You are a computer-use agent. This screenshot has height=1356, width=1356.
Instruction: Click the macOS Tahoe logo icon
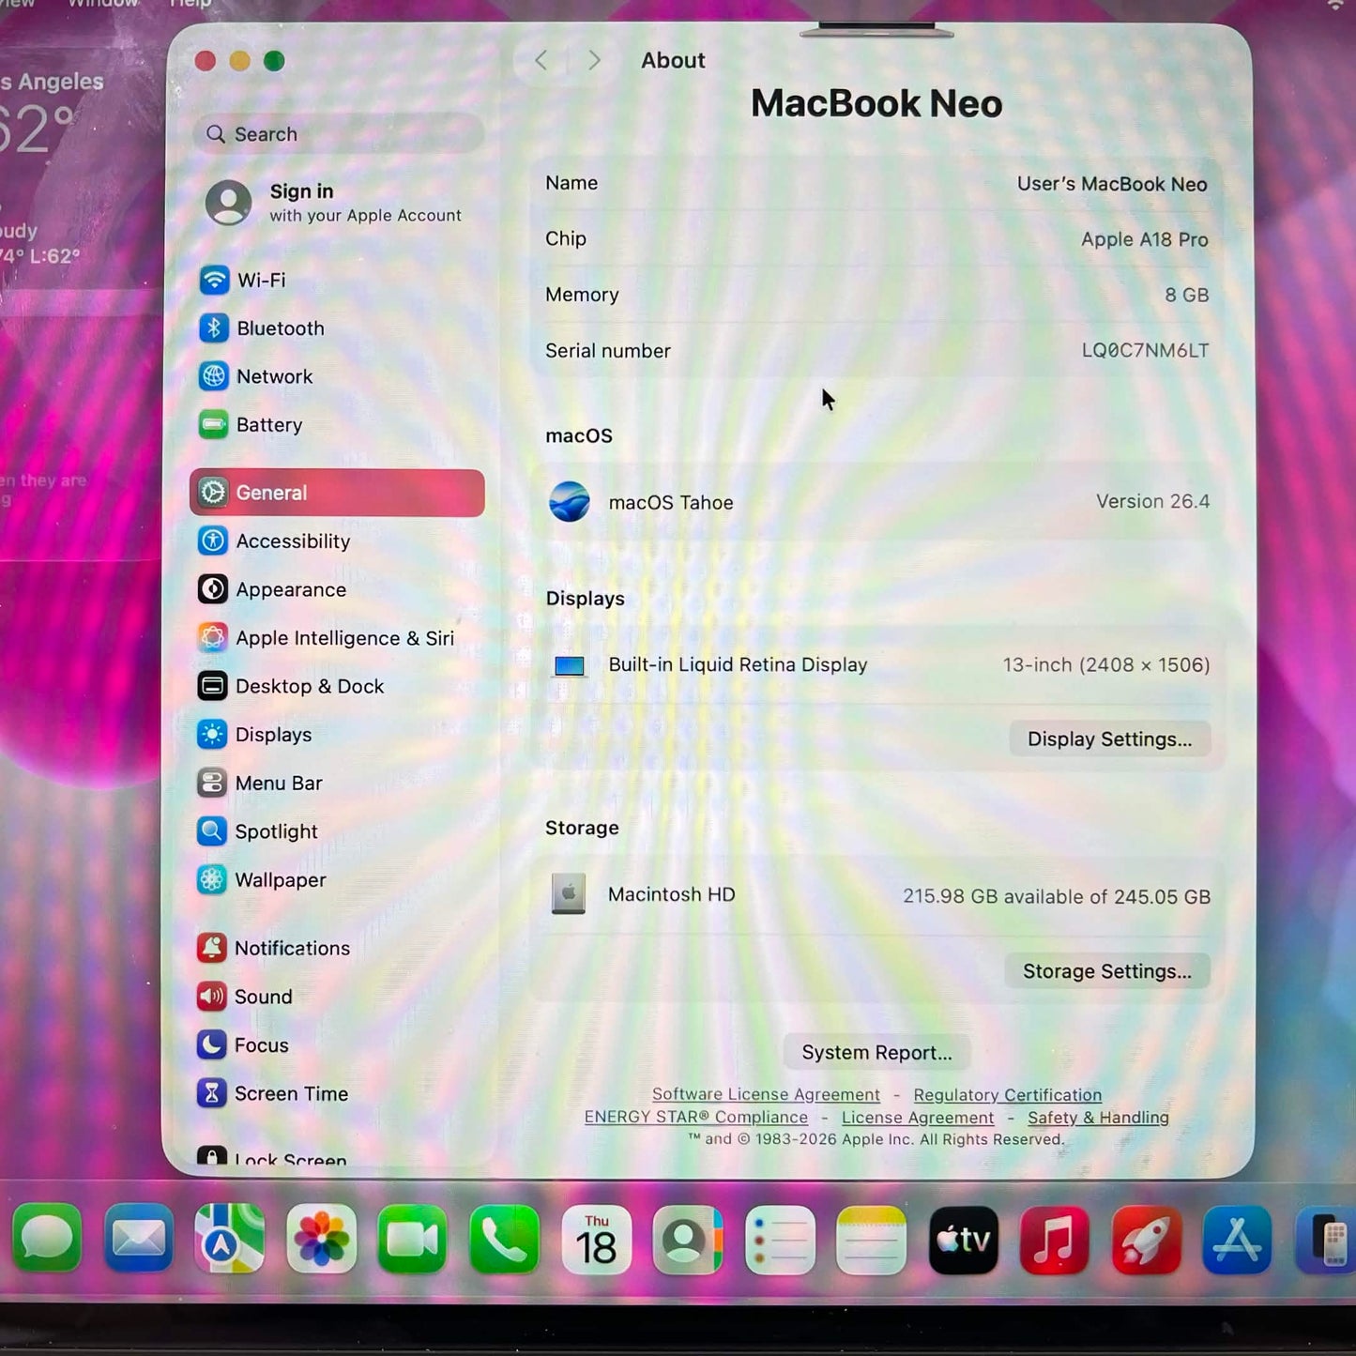point(570,502)
